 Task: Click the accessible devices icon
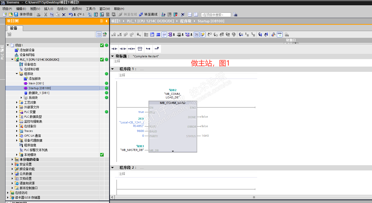[163, 15]
